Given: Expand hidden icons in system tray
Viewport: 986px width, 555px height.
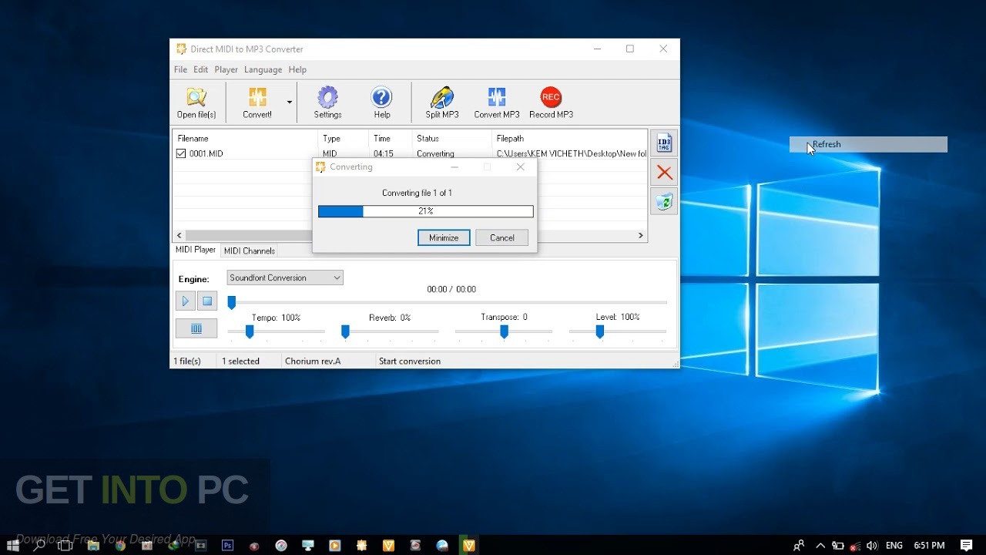Looking at the screenshot, I should [820, 545].
